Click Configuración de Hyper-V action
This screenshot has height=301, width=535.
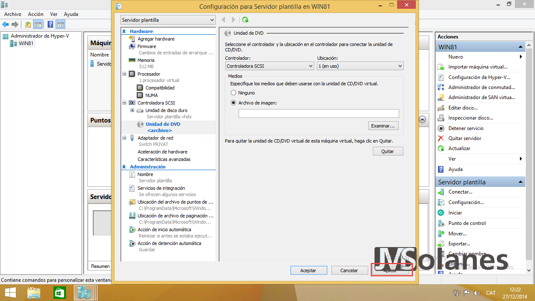click(479, 77)
